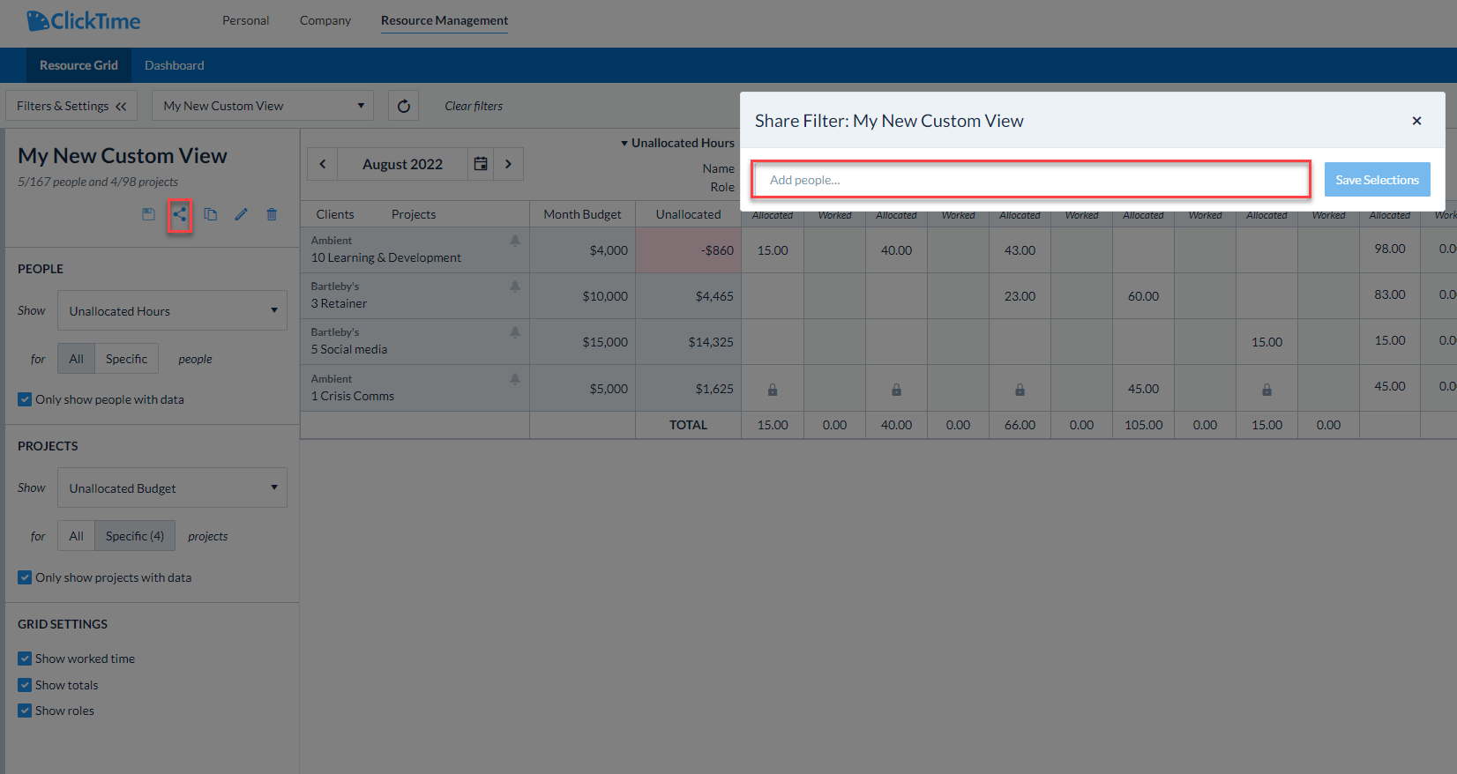Switch to the Dashboard tab
Screen dimensions: 1457x774
(174, 65)
